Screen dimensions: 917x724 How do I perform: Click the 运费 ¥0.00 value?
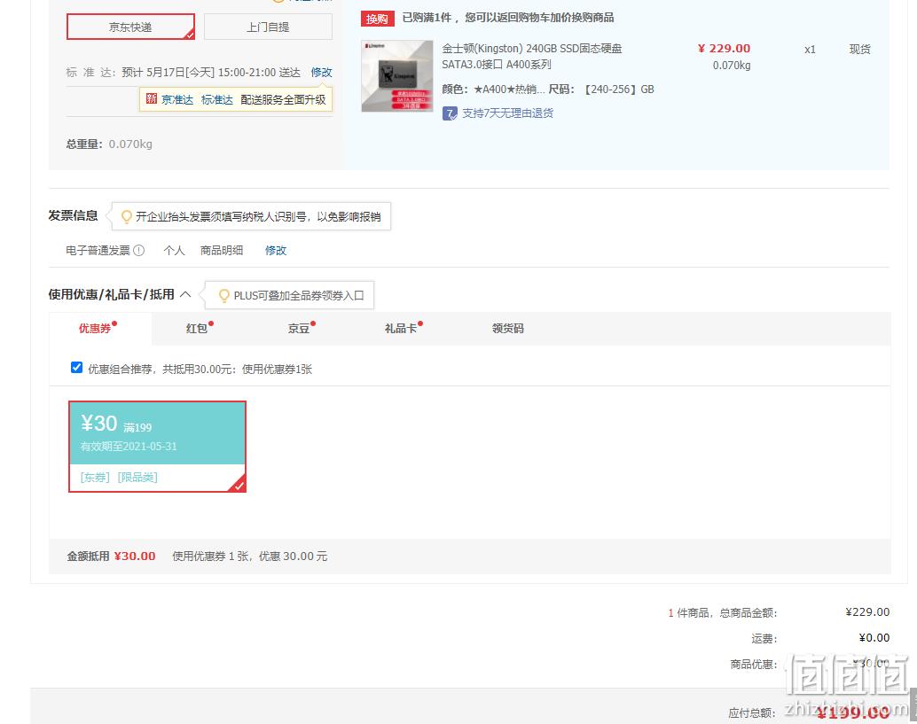(x=874, y=637)
